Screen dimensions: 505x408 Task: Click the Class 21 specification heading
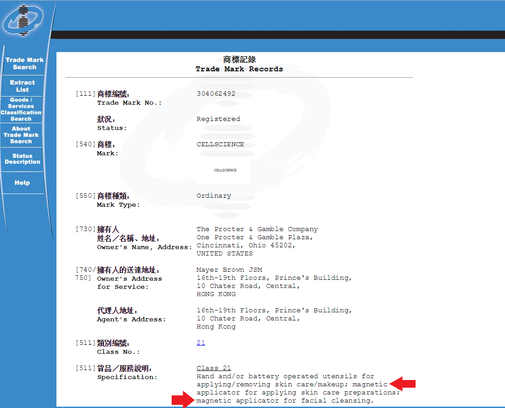214,368
